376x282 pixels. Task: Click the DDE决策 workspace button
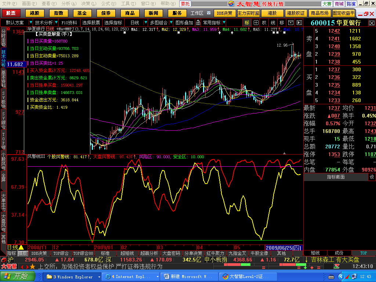tap(224, 13)
